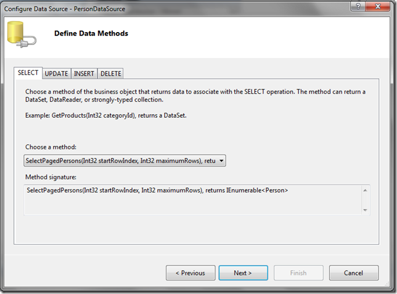Viewport: 397px width, 294px height.
Task: Click the Choose a method label
Action: point(51,147)
